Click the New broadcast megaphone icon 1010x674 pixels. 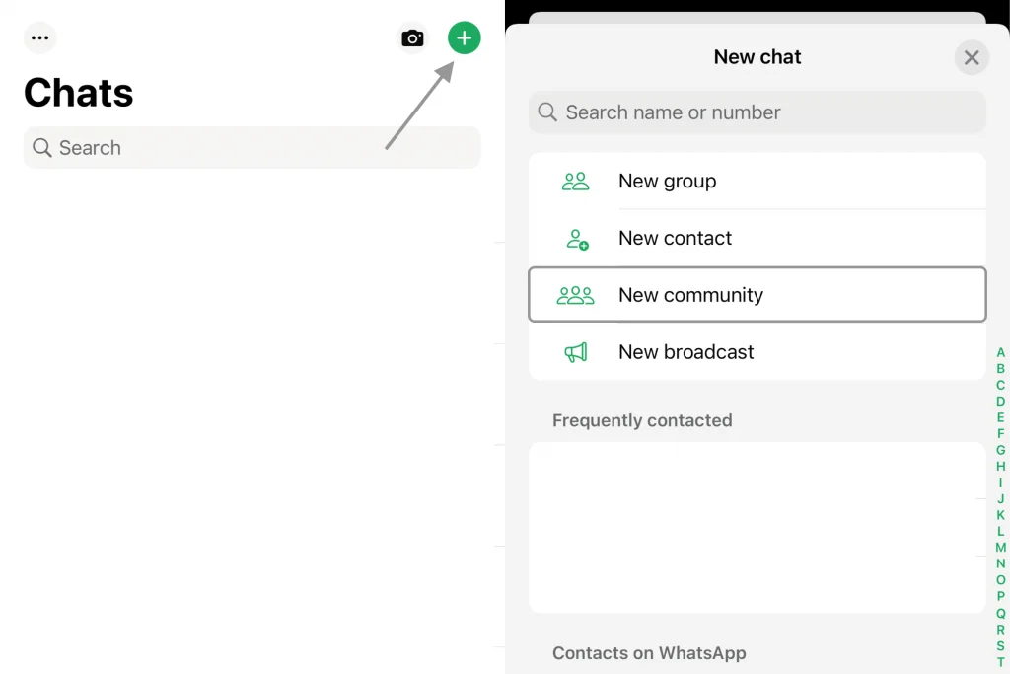pos(576,352)
